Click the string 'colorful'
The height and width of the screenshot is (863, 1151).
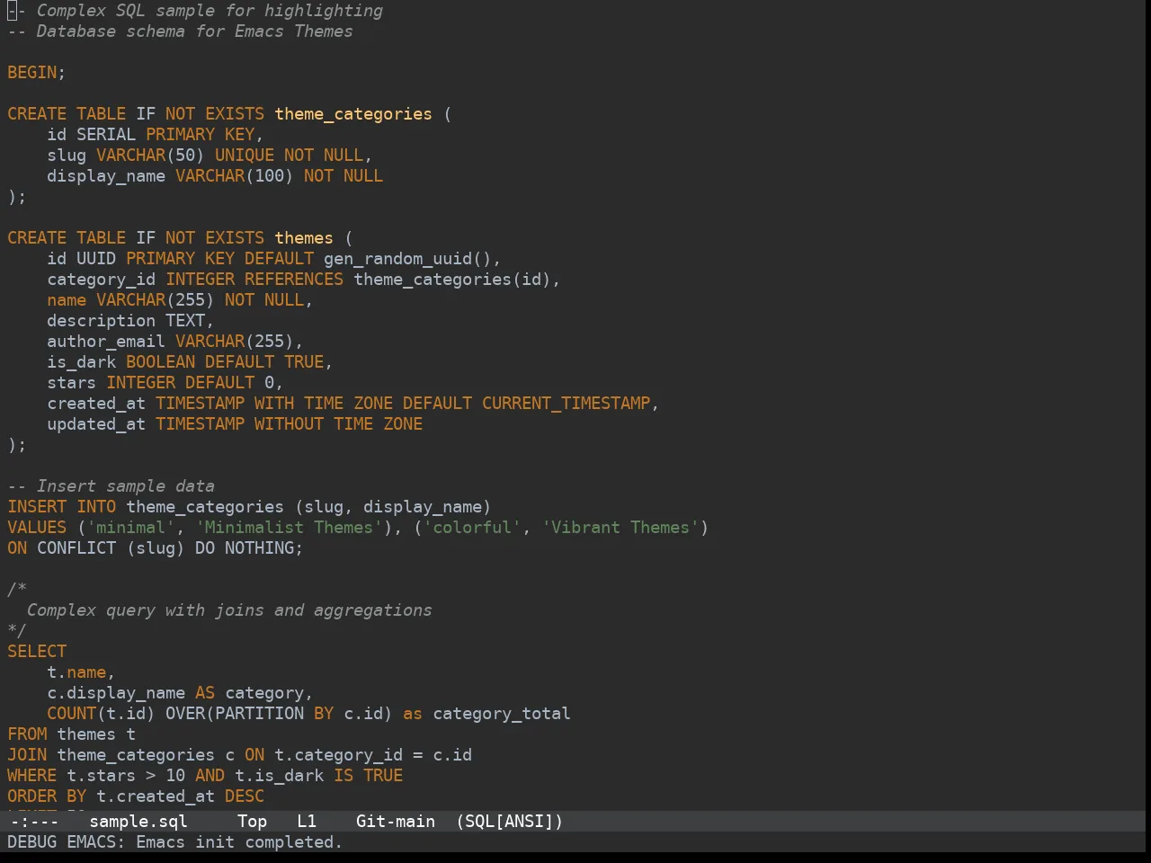[472, 528]
